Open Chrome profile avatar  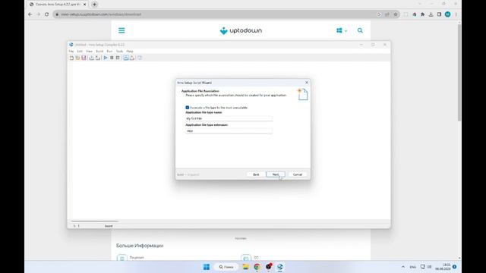click(x=447, y=14)
